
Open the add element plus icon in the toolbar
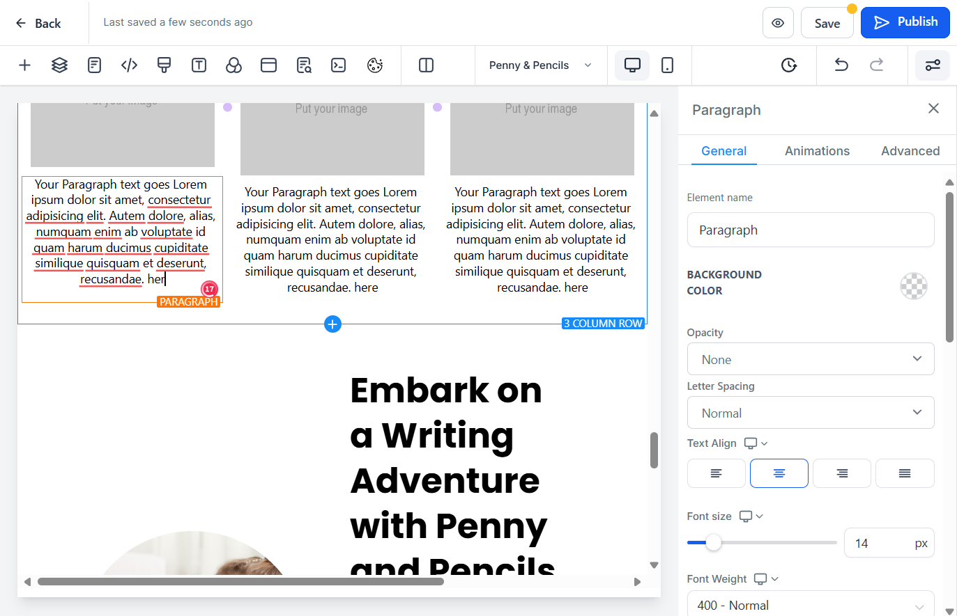[24, 65]
